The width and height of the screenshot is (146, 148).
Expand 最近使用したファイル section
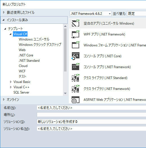click(4, 12)
